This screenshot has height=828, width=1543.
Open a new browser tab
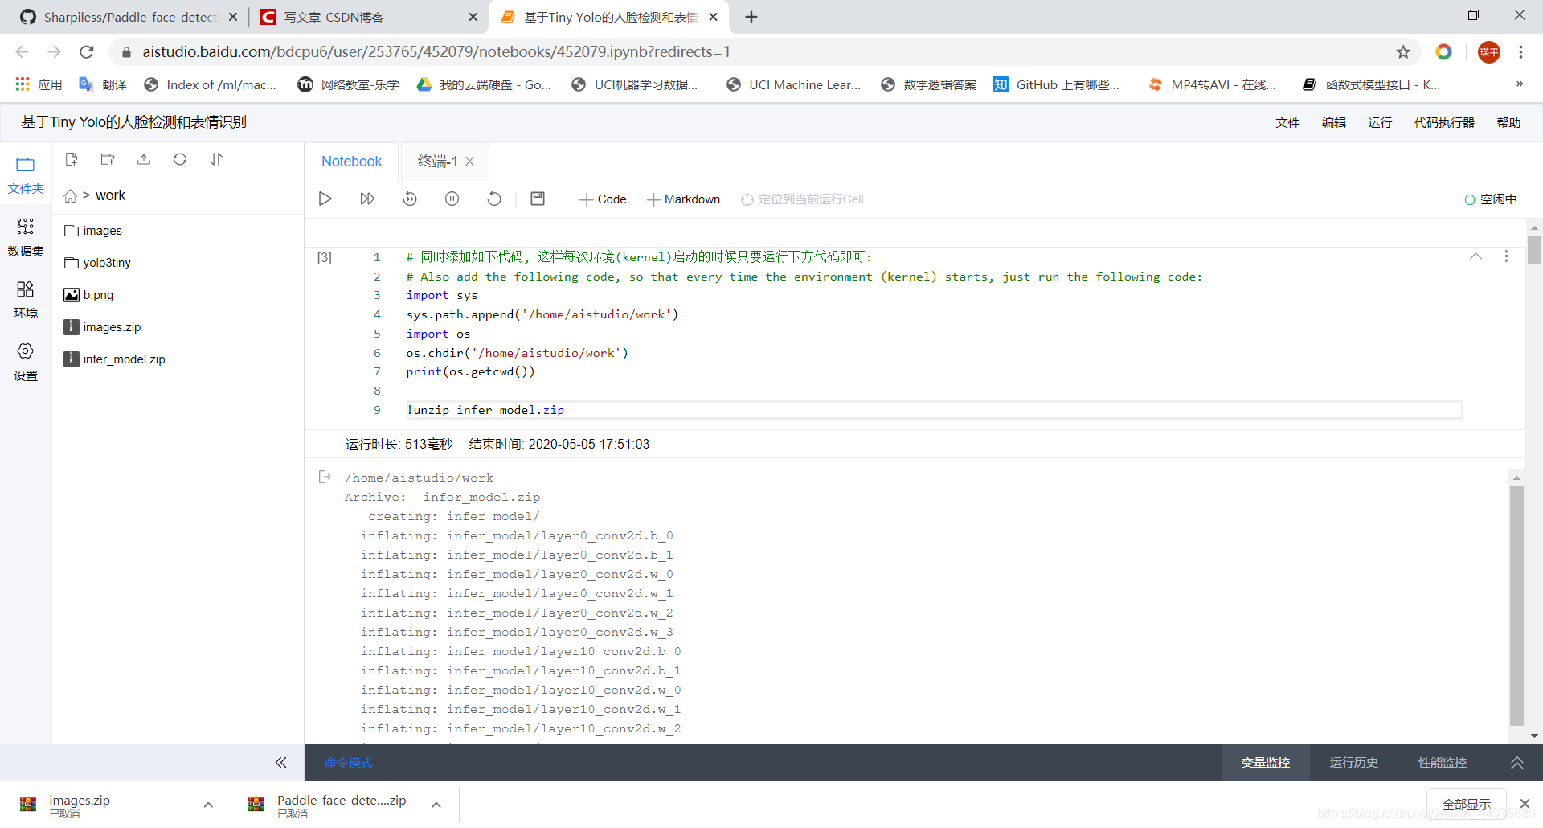(751, 17)
